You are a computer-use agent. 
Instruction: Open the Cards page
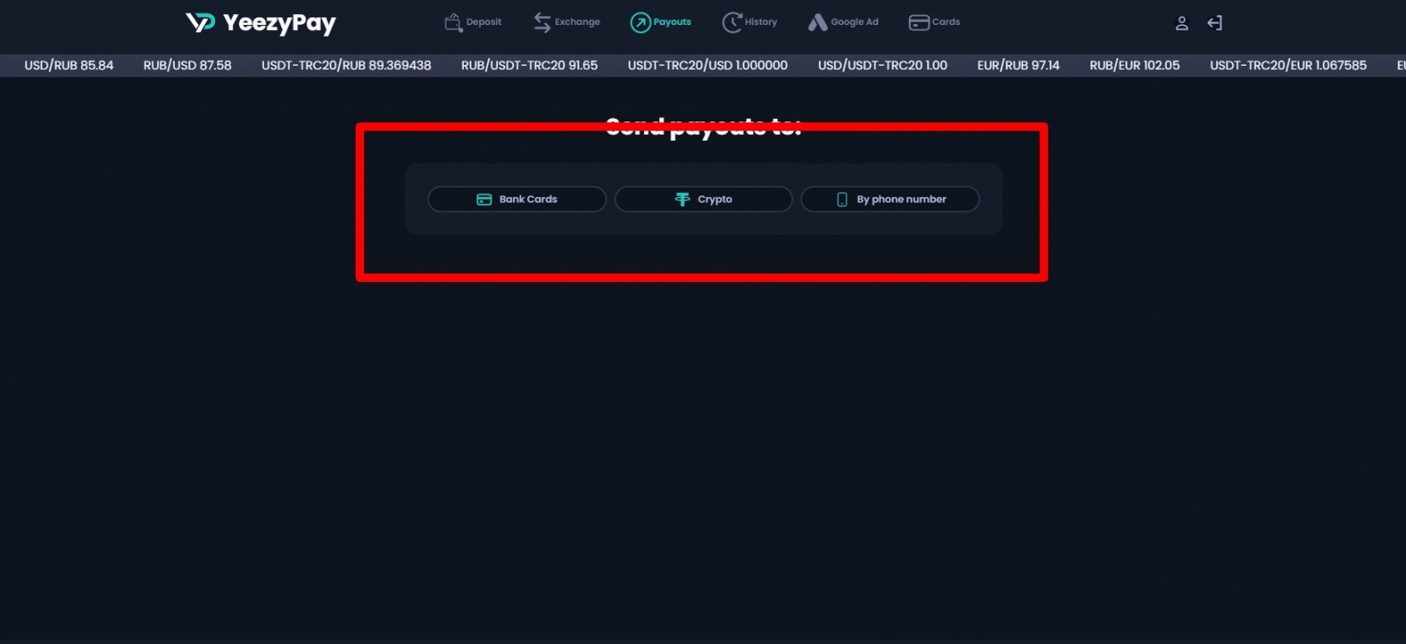[x=935, y=22]
